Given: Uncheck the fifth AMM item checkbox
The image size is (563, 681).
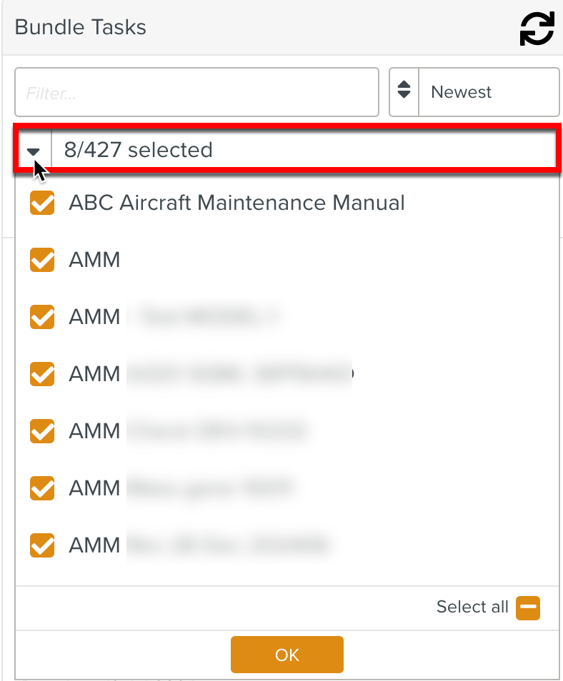Looking at the screenshot, I should (x=42, y=431).
